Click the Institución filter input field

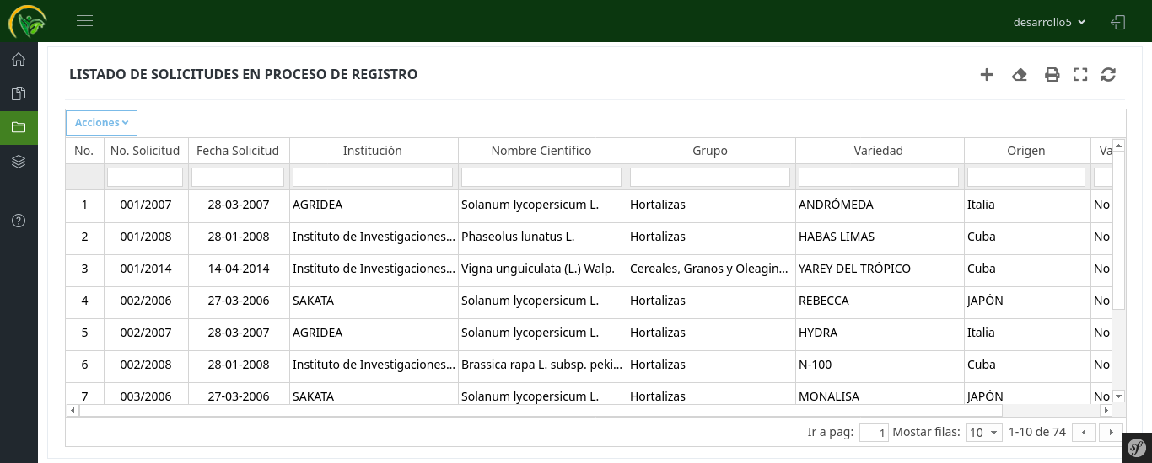pos(373,177)
